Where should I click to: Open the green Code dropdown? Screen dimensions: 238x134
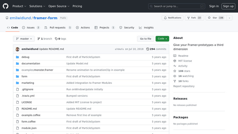162,39
